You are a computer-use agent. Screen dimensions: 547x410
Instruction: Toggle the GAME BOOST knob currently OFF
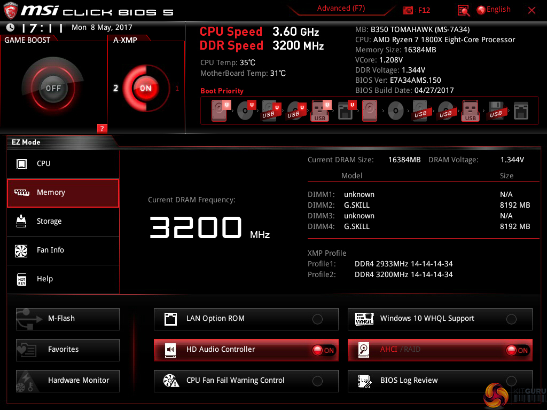[x=53, y=88]
